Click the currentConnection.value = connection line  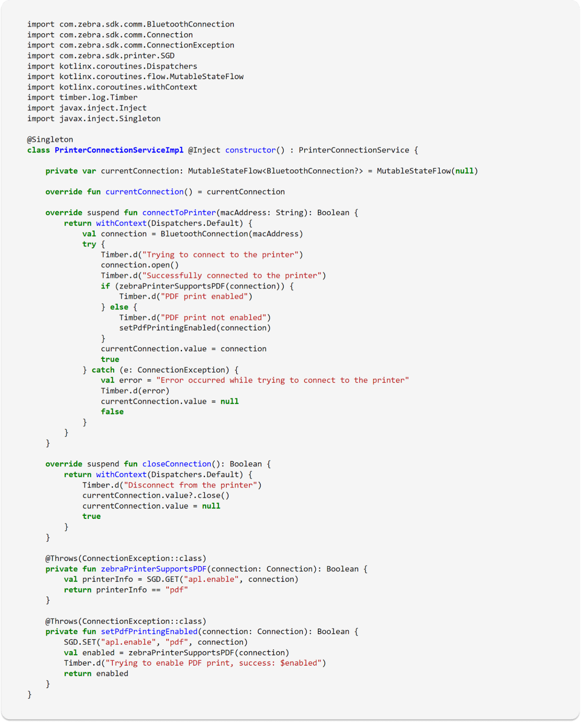pos(184,349)
